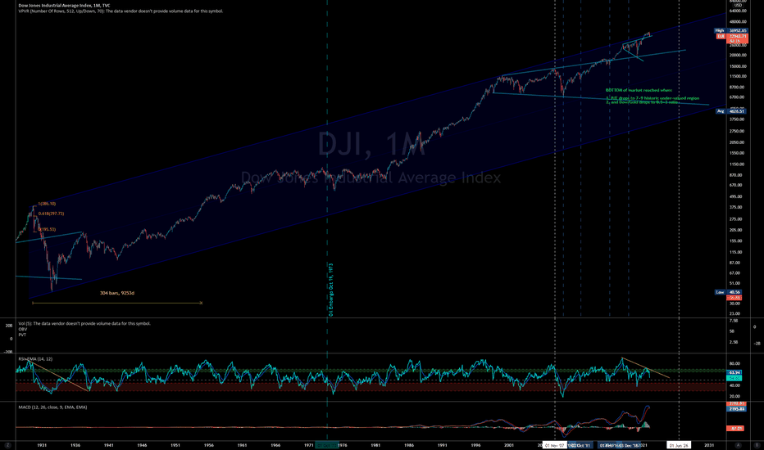Click the Oct '11 date label on time axis
This screenshot has width=764, height=450.
tap(581, 445)
